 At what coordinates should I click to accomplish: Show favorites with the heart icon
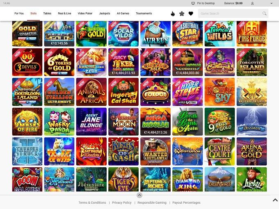click(x=191, y=13)
